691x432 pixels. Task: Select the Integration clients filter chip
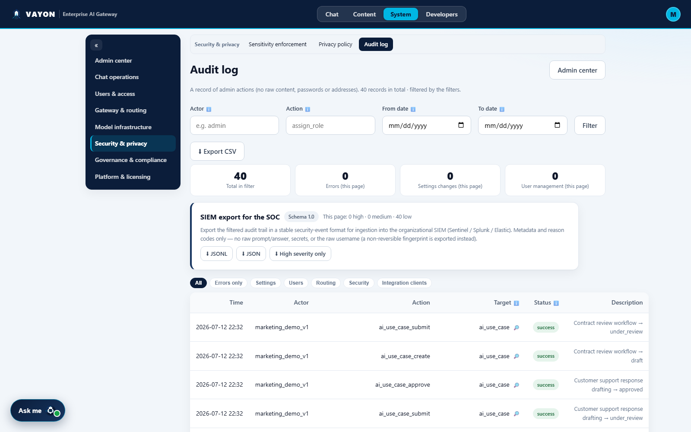[x=404, y=283]
